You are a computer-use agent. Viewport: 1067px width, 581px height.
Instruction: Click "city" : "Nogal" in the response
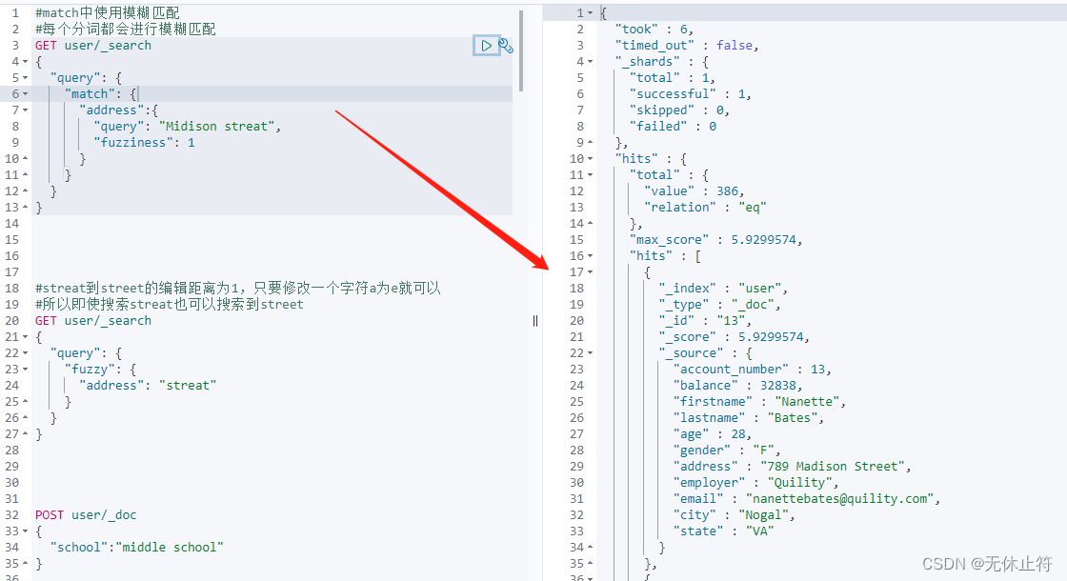coord(734,515)
